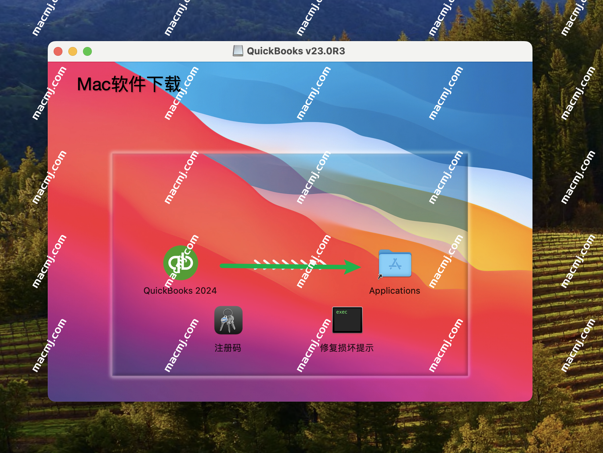Click the disk icon in title bar
Image resolution: width=603 pixels, height=453 pixels.
tap(238, 51)
